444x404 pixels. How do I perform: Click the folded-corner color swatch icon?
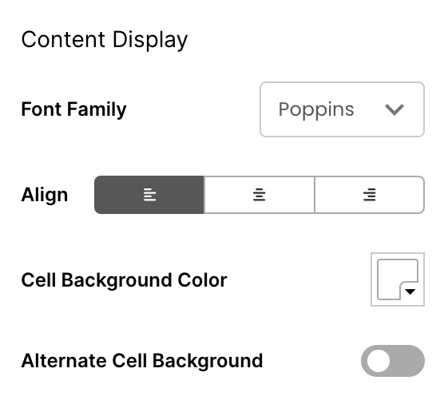pyautogui.click(x=398, y=279)
